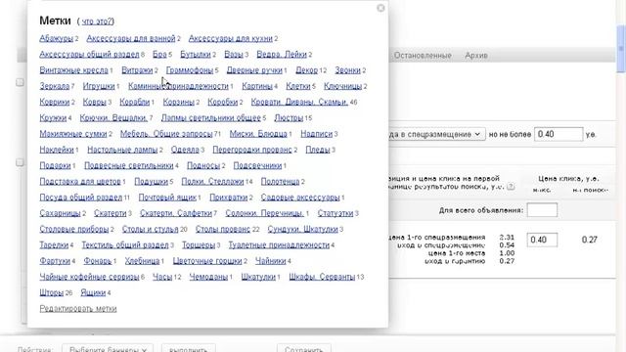This screenshot has width=626, height=352.
Task: Open the Перегородки прованс tag
Action: [252, 150]
